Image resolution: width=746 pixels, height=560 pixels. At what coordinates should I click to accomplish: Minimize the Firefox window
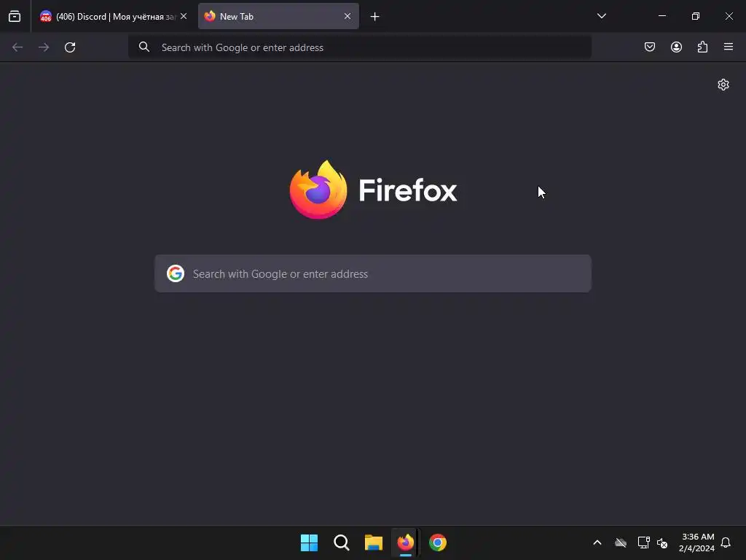click(662, 16)
